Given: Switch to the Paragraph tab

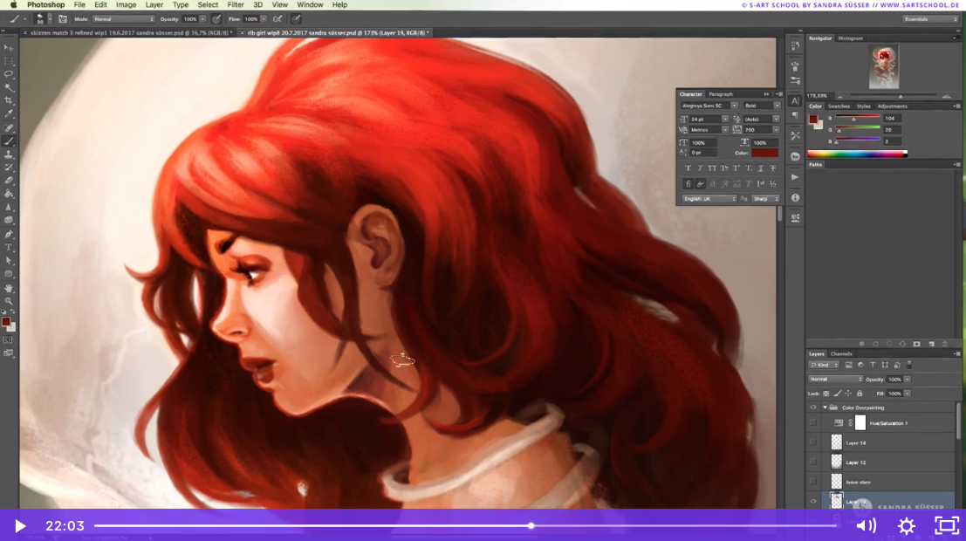Looking at the screenshot, I should pyautogui.click(x=720, y=94).
